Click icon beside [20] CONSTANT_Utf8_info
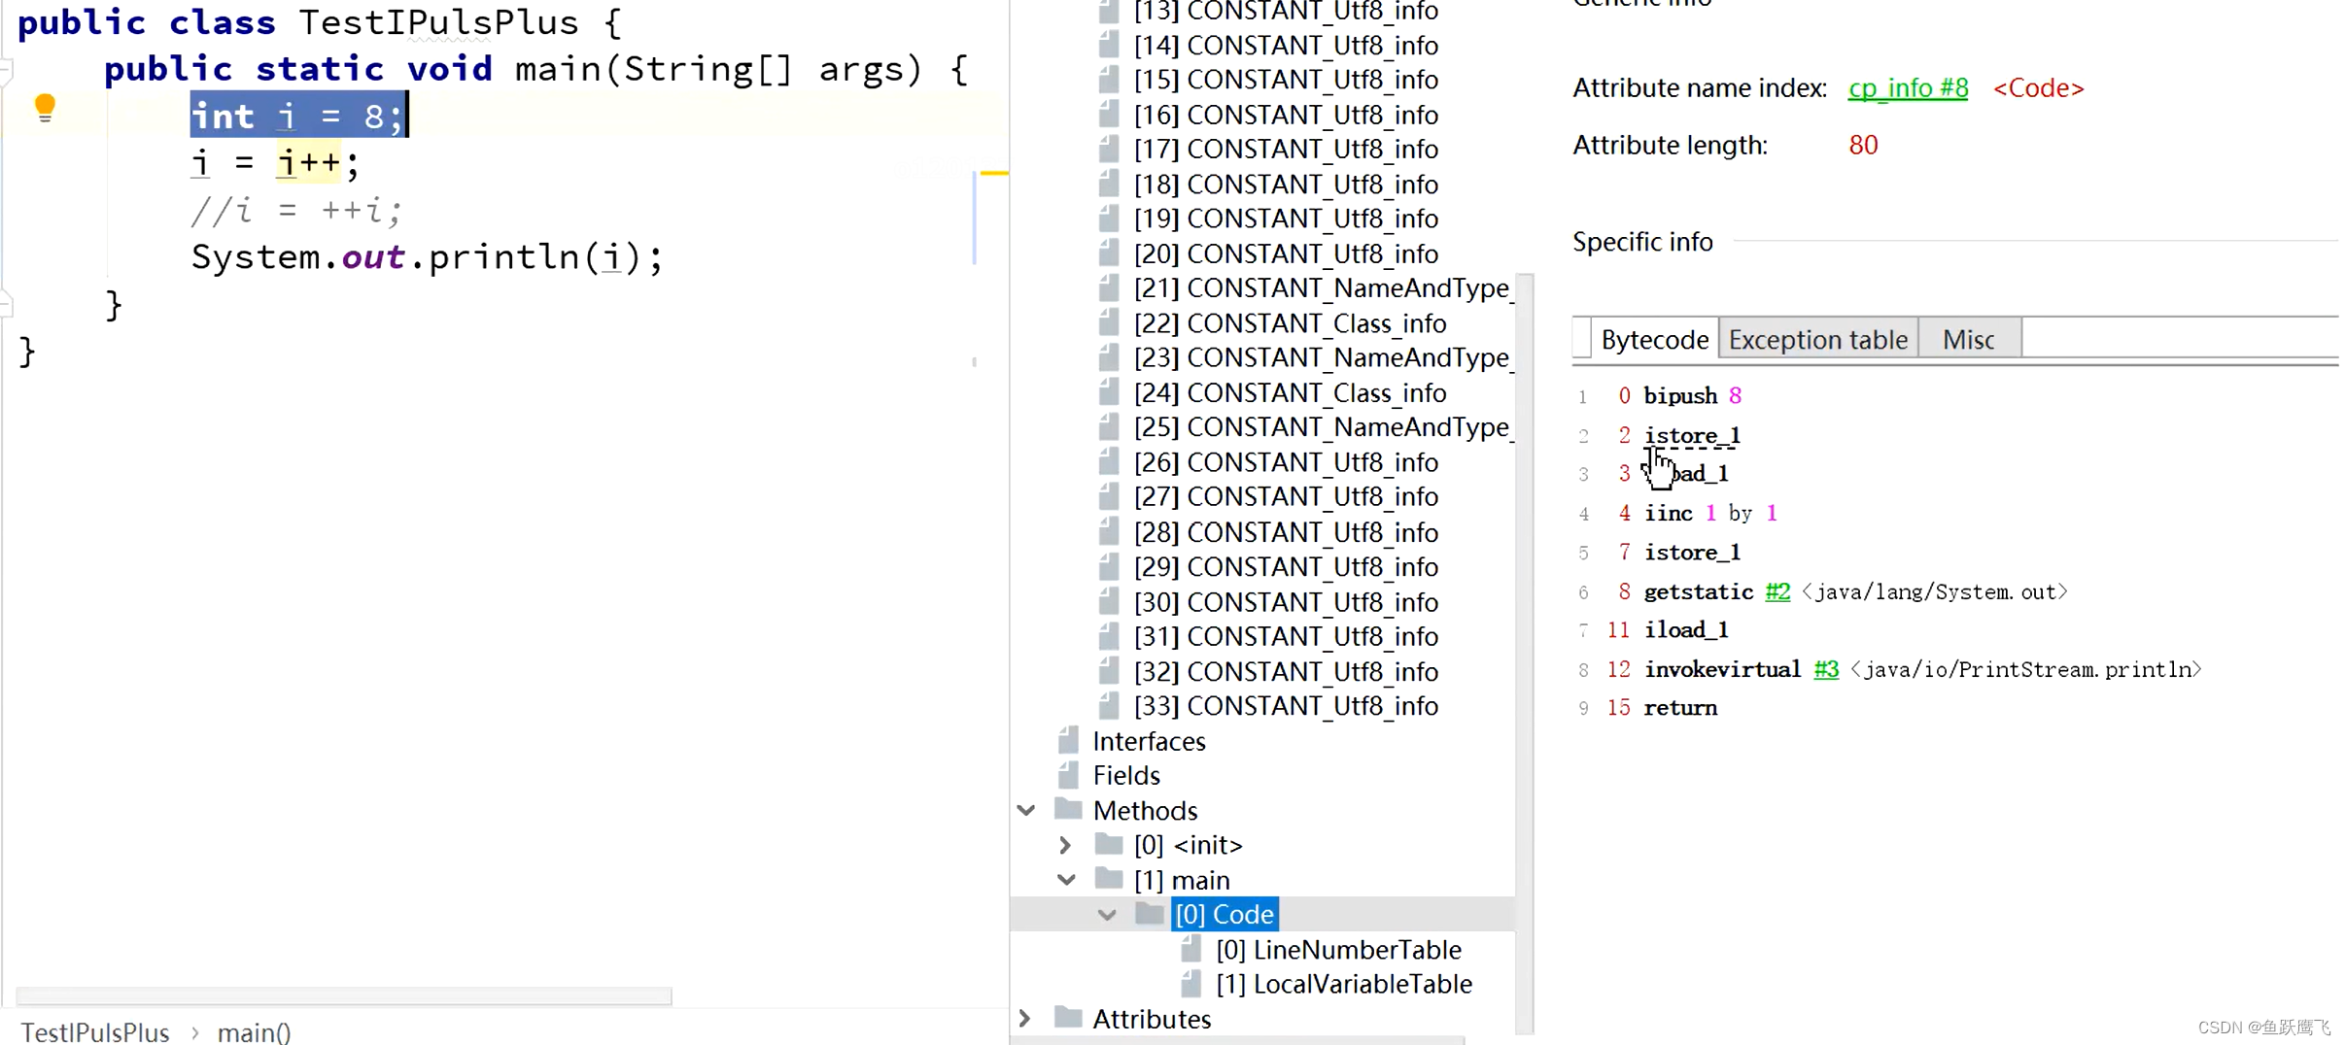Viewport: 2346px width, 1045px height. tap(1109, 253)
